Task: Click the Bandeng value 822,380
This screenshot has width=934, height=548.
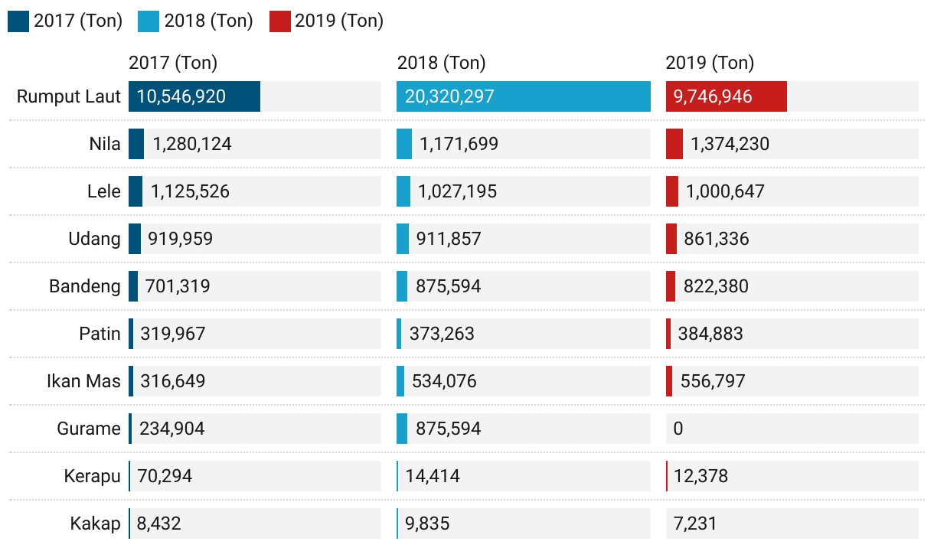Action: [716, 286]
